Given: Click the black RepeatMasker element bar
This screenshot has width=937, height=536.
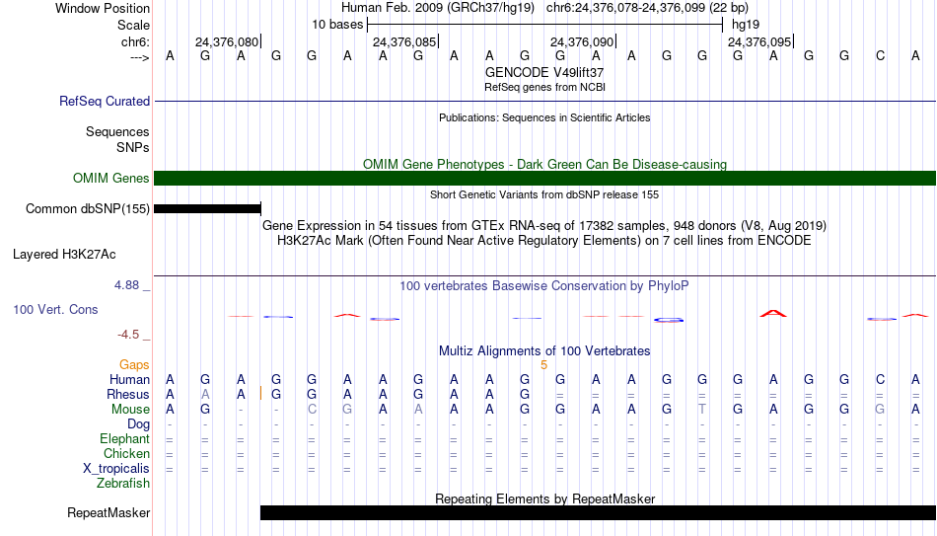Looking at the screenshot, I should [598, 512].
